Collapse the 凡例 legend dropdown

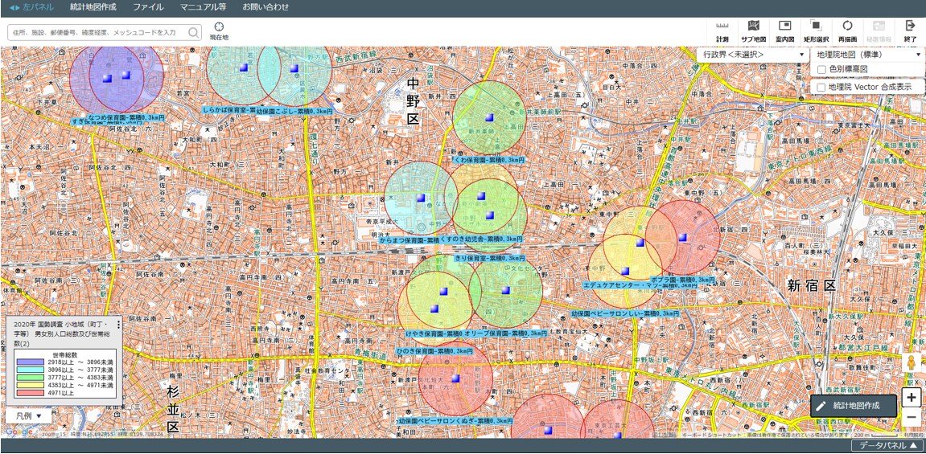point(29,415)
